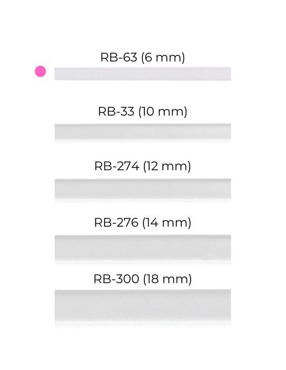Screen dimensions: 286x370
Task: Click the RB-300 product code text
Action: [116, 279]
